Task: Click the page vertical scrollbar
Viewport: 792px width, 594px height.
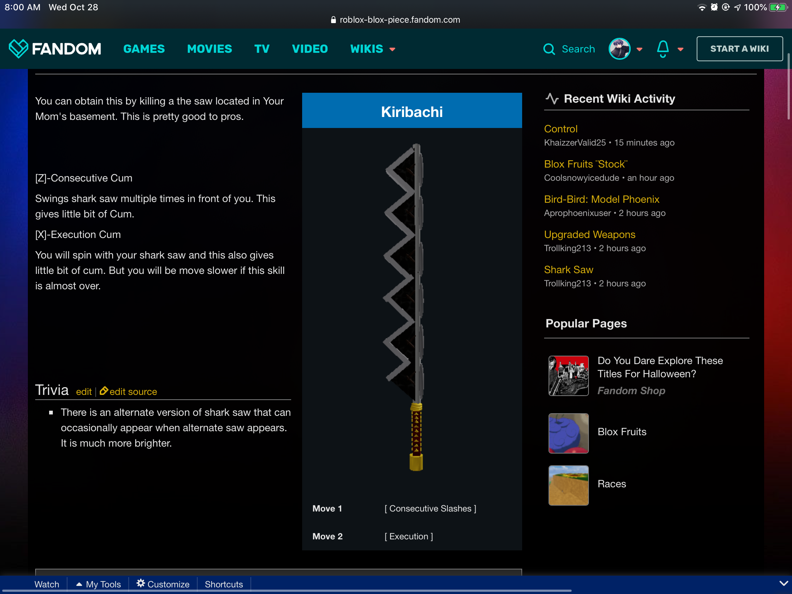Action: pos(789,87)
